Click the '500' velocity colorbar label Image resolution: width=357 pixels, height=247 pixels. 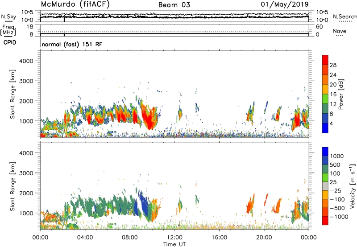335,165
